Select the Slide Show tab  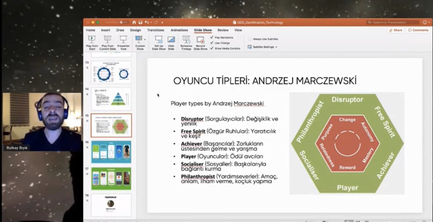pos(203,30)
